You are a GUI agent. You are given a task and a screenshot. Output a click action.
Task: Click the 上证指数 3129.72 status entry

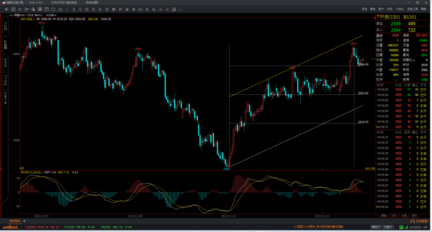[42, 227]
